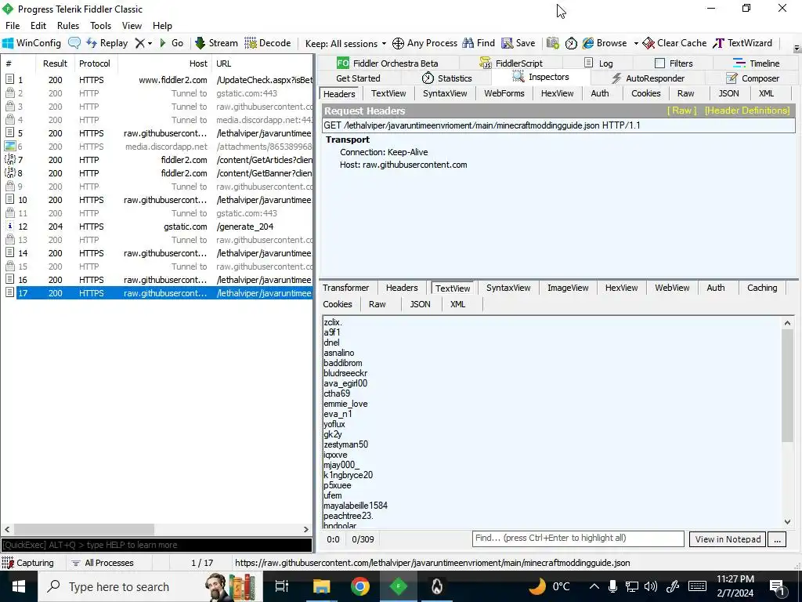This screenshot has height=602, width=802.
Task: Click View in Notepad button
Action: click(x=728, y=539)
